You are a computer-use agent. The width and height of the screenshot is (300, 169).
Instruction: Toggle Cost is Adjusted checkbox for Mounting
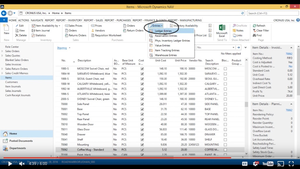tap(142, 145)
